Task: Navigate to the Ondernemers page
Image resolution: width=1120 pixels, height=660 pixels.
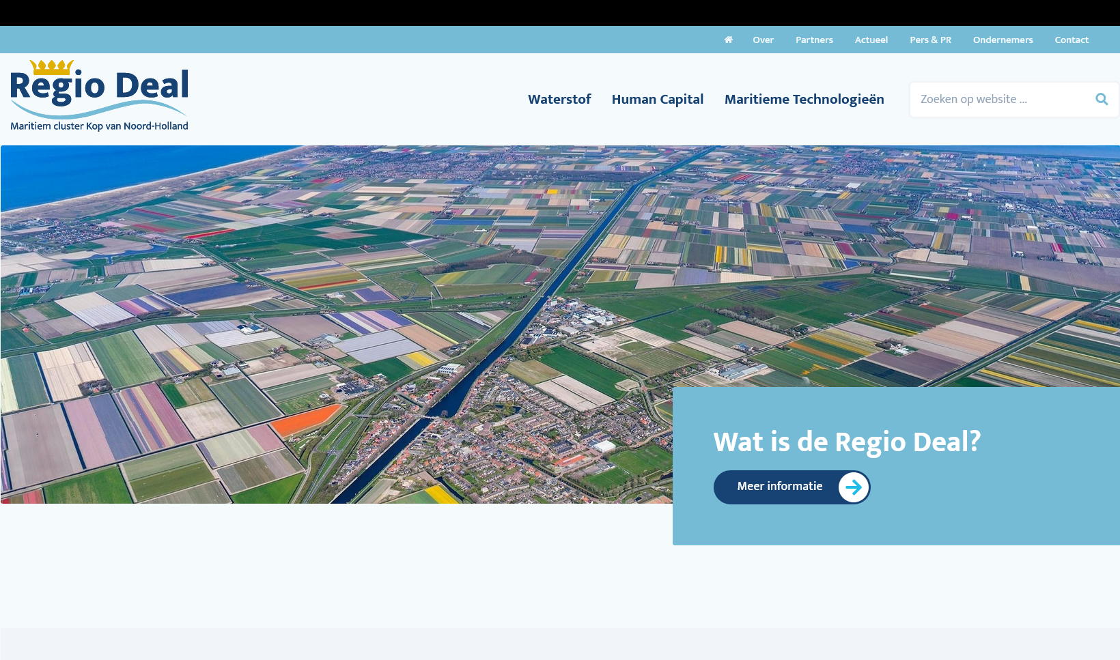Action: (x=1003, y=40)
